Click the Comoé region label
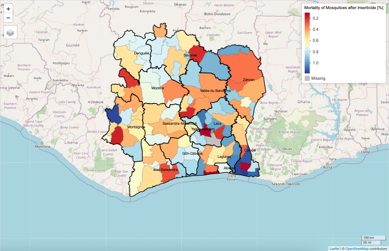 click(250, 150)
